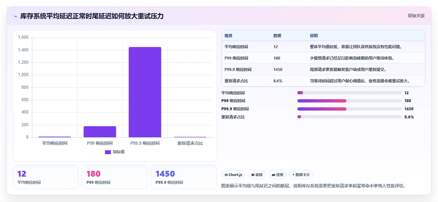This screenshot has width=438, height=202.
Task: Click the table data cell showing 1450
Action: coord(278,69)
